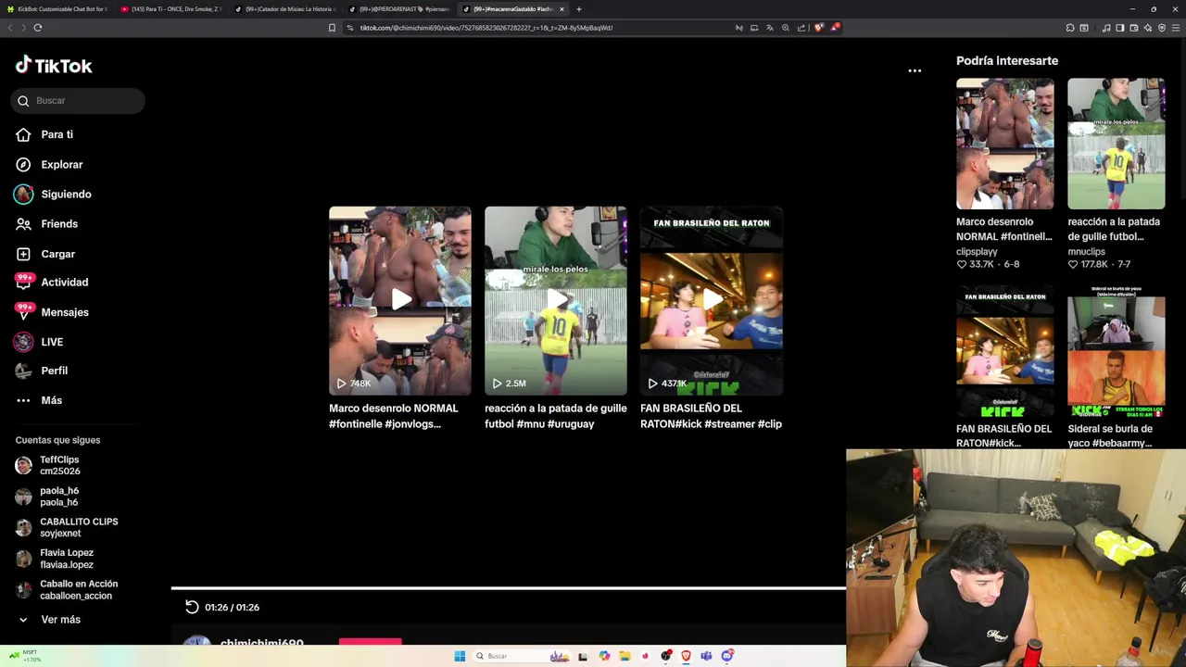
Task: Open a new browser tab
Action: coord(579,9)
